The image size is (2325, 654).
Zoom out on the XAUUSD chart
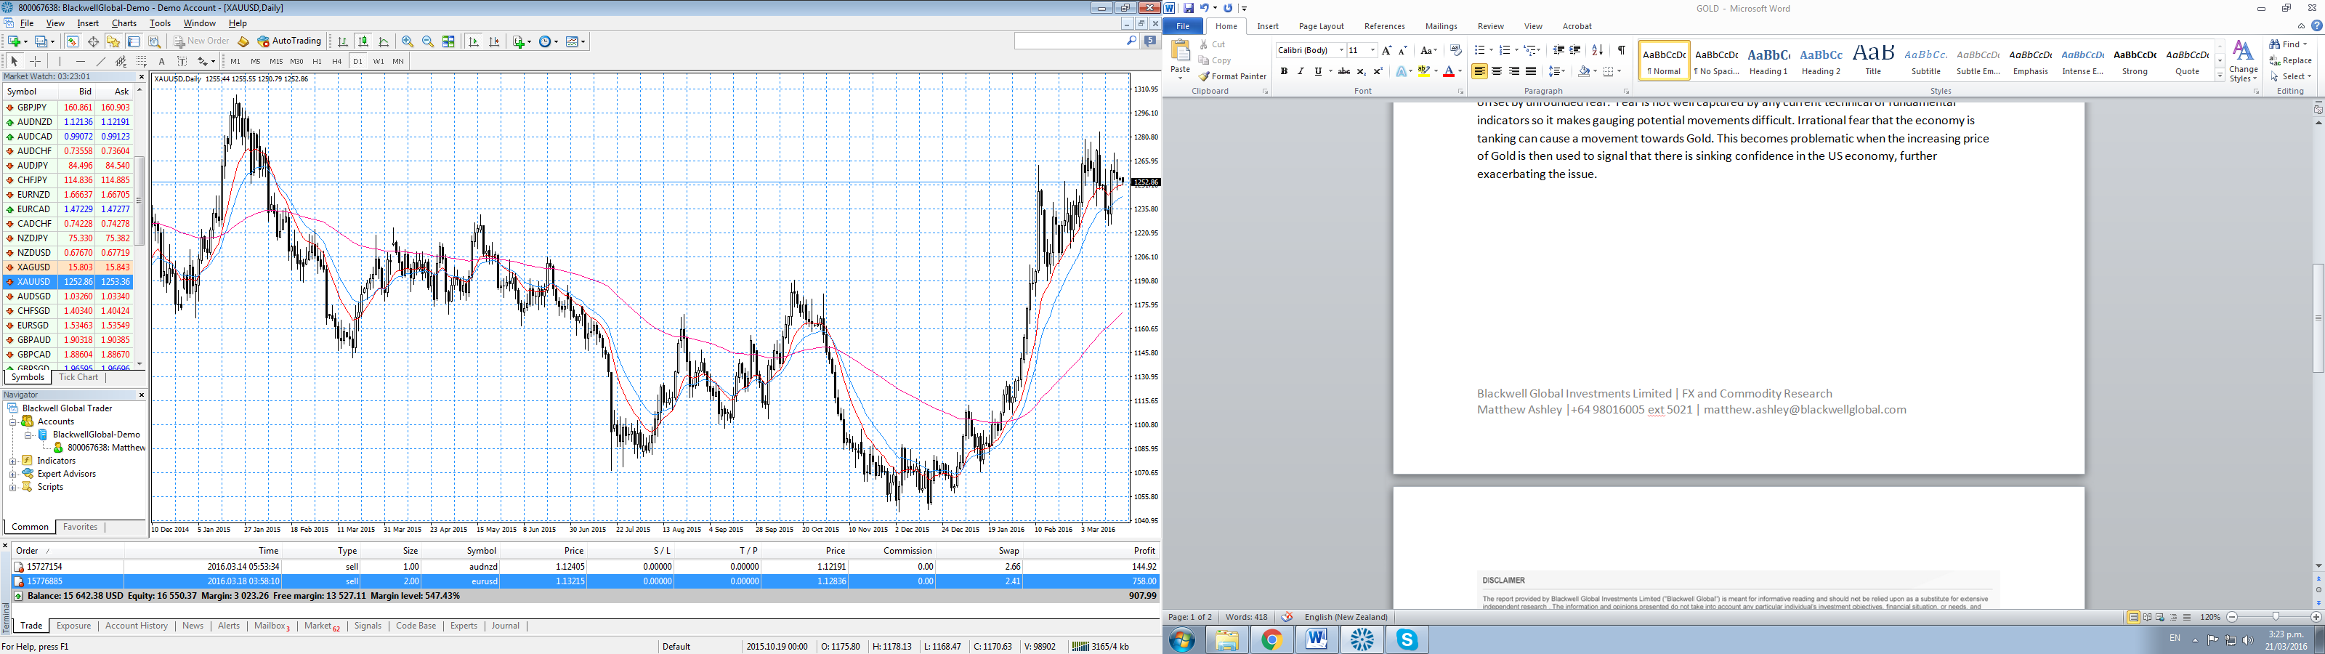pyautogui.click(x=428, y=41)
